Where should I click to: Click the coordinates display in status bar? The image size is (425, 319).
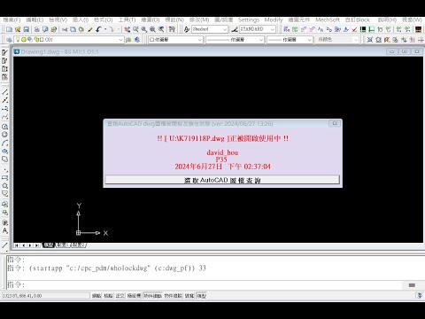pos(45,296)
